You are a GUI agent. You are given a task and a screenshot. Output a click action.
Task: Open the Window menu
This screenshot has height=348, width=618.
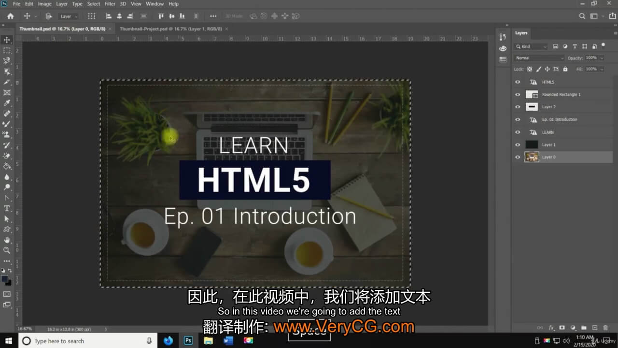pyautogui.click(x=154, y=4)
